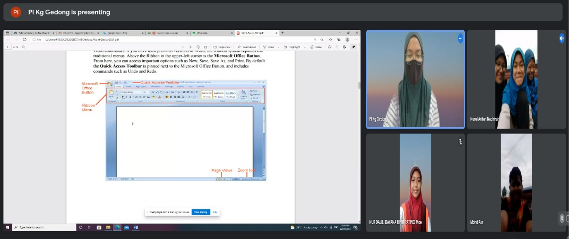Image resolution: width=569 pixels, height=239 pixels.
Task: Expand the Draw tool dropdown arrow
Action: point(279,47)
